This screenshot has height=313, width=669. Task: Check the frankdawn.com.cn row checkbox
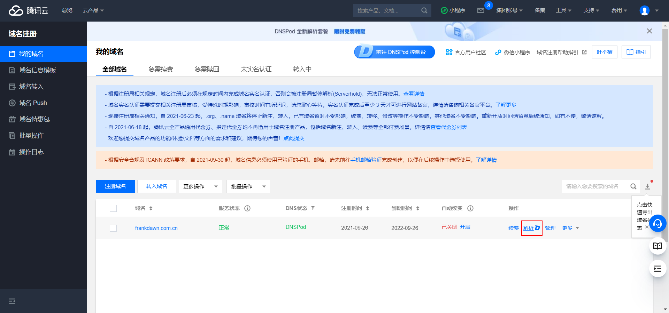(113, 228)
